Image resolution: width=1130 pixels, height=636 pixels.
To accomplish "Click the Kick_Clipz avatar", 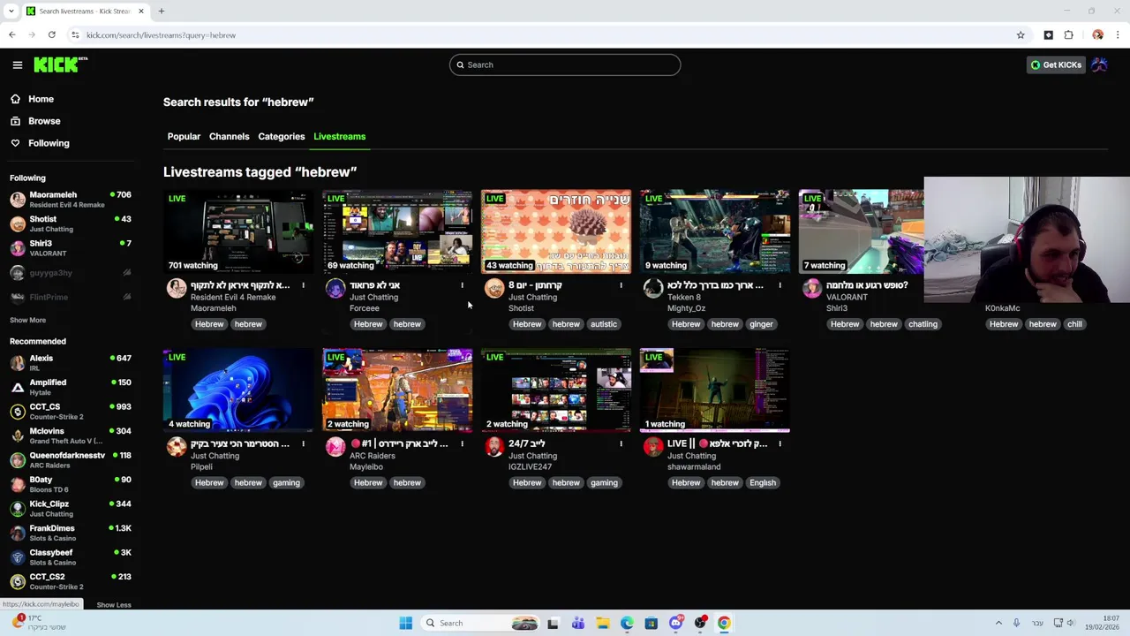I will click(x=17, y=509).
